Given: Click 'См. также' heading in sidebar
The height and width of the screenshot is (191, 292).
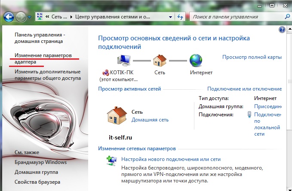Looking at the screenshot, I should [x=27, y=152].
